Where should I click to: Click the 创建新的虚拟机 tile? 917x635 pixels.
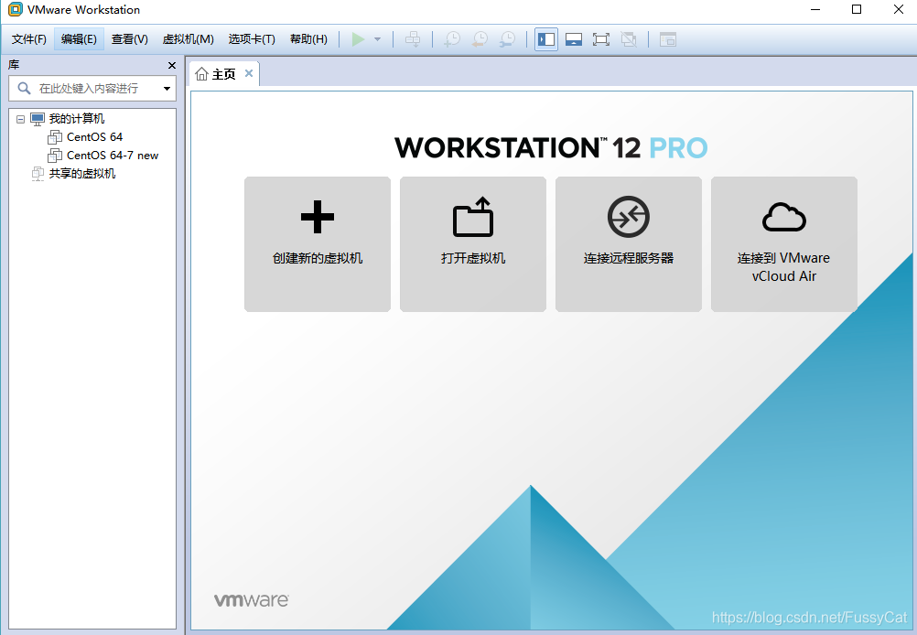(318, 244)
